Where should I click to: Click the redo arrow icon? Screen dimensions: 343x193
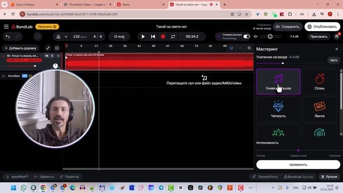(x=18, y=36)
